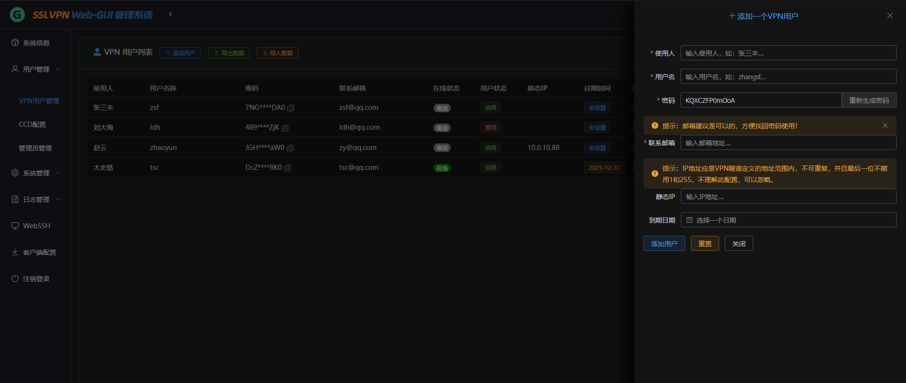Collapse the 用户管理 menu
906x383 pixels.
[35, 69]
